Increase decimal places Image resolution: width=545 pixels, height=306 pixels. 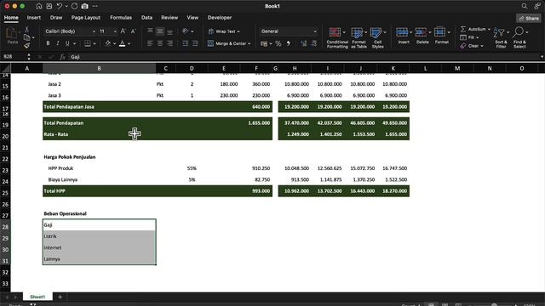coord(304,43)
